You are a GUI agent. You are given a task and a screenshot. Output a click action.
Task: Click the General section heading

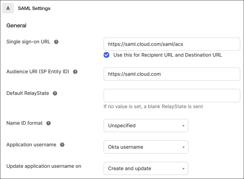(x=16, y=26)
